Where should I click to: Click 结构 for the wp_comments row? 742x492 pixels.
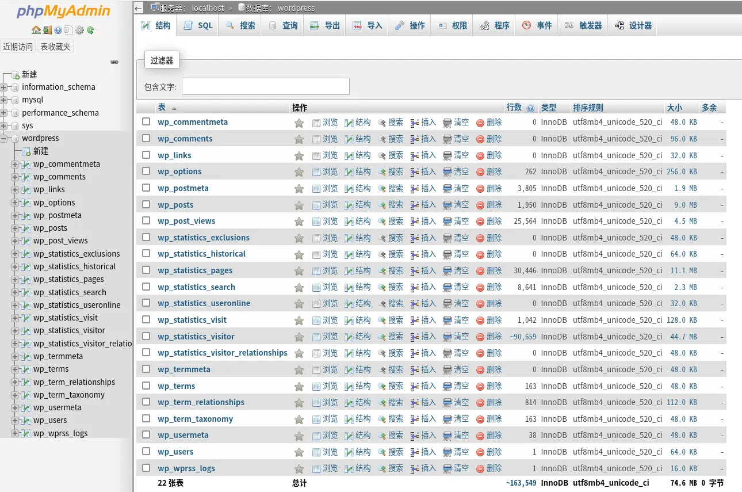pyautogui.click(x=358, y=139)
